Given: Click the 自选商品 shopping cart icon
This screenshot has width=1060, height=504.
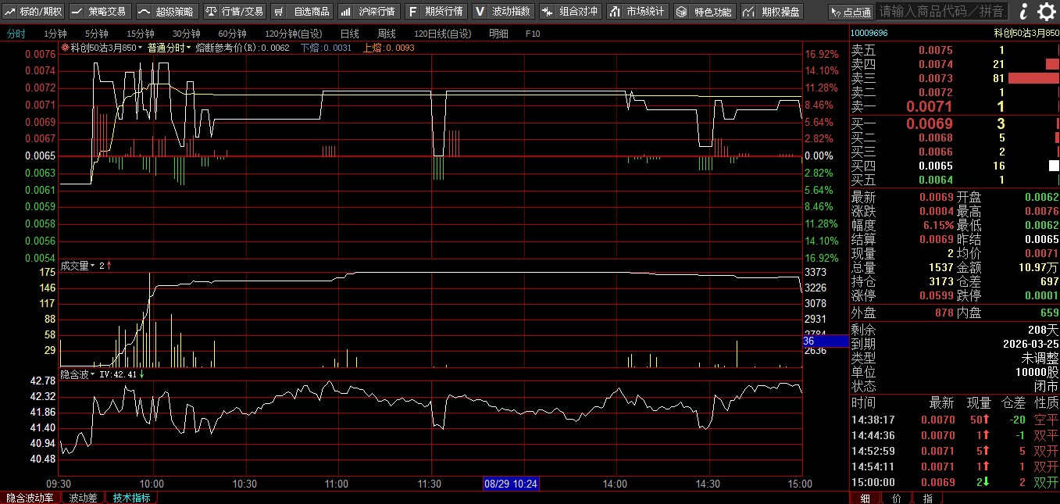Looking at the screenshot, I should 279,12.
